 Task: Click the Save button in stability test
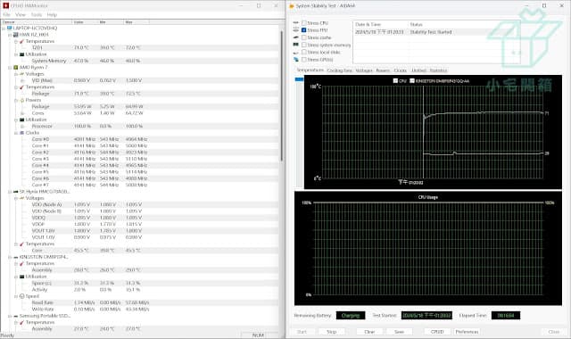[399, 332]
